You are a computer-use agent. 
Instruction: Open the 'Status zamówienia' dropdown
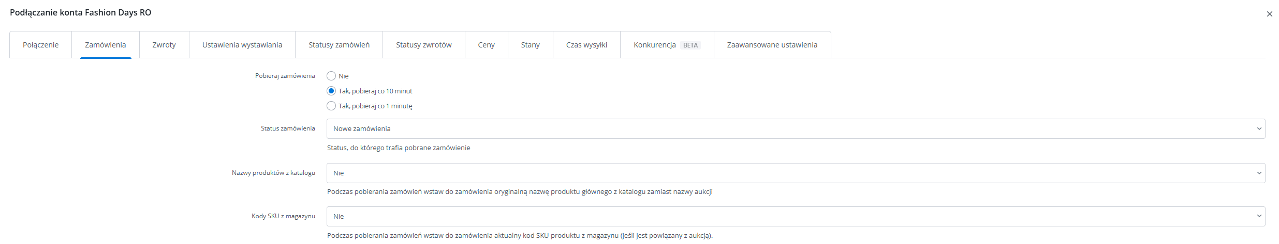796,128
